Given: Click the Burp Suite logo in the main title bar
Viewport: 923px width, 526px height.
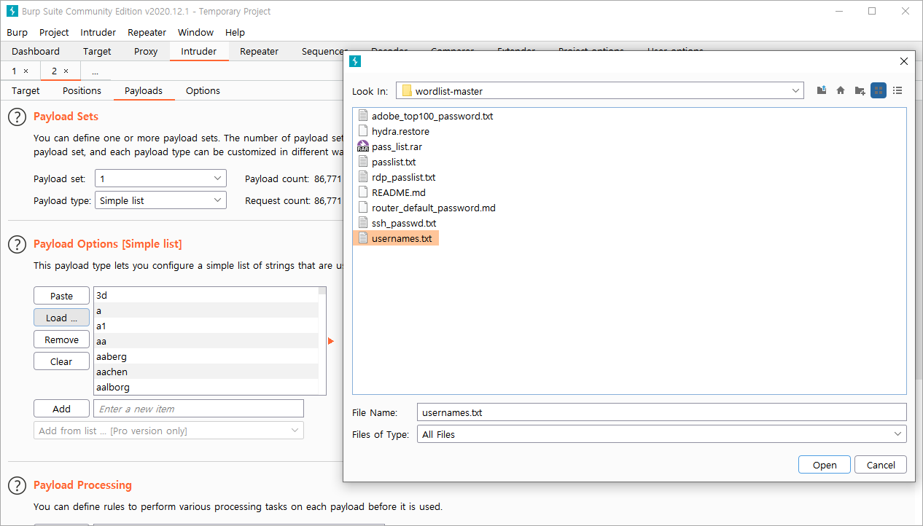Looking at the screenshot, I should (x=12, y=11).
